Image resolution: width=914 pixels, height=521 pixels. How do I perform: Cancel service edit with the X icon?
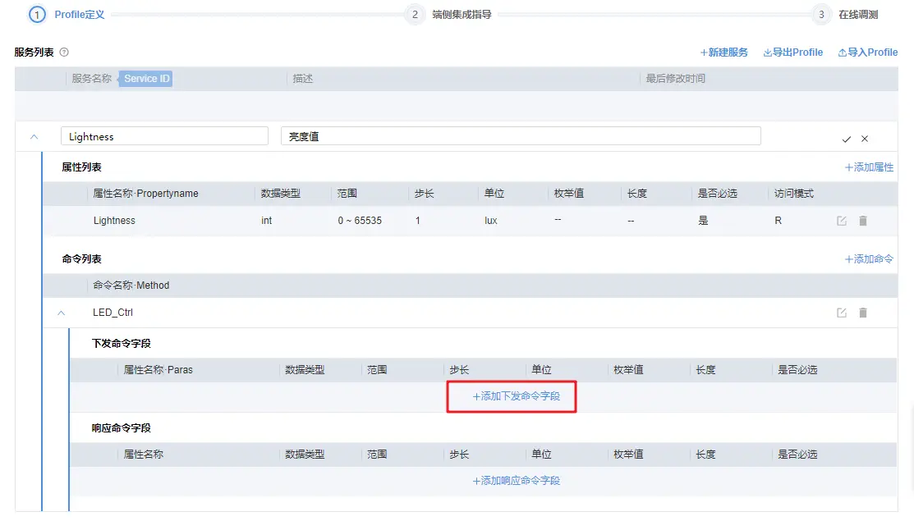tap(865, 139)
